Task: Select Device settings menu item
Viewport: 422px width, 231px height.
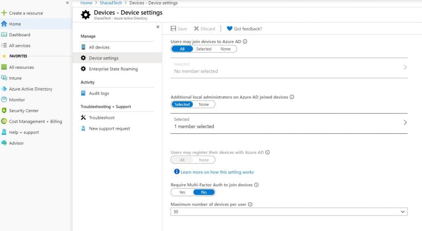Action: click(x=117, y=58)
